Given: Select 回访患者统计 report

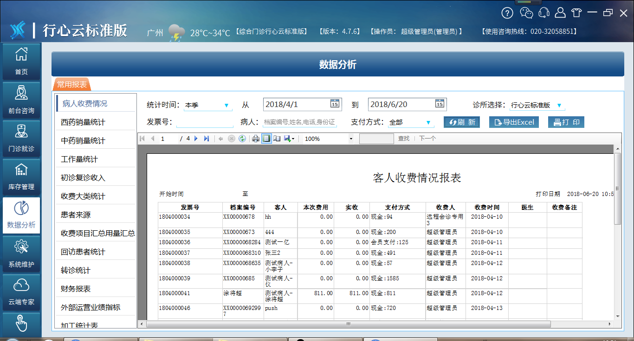Looking at the screenshot, I should point(96,252).
